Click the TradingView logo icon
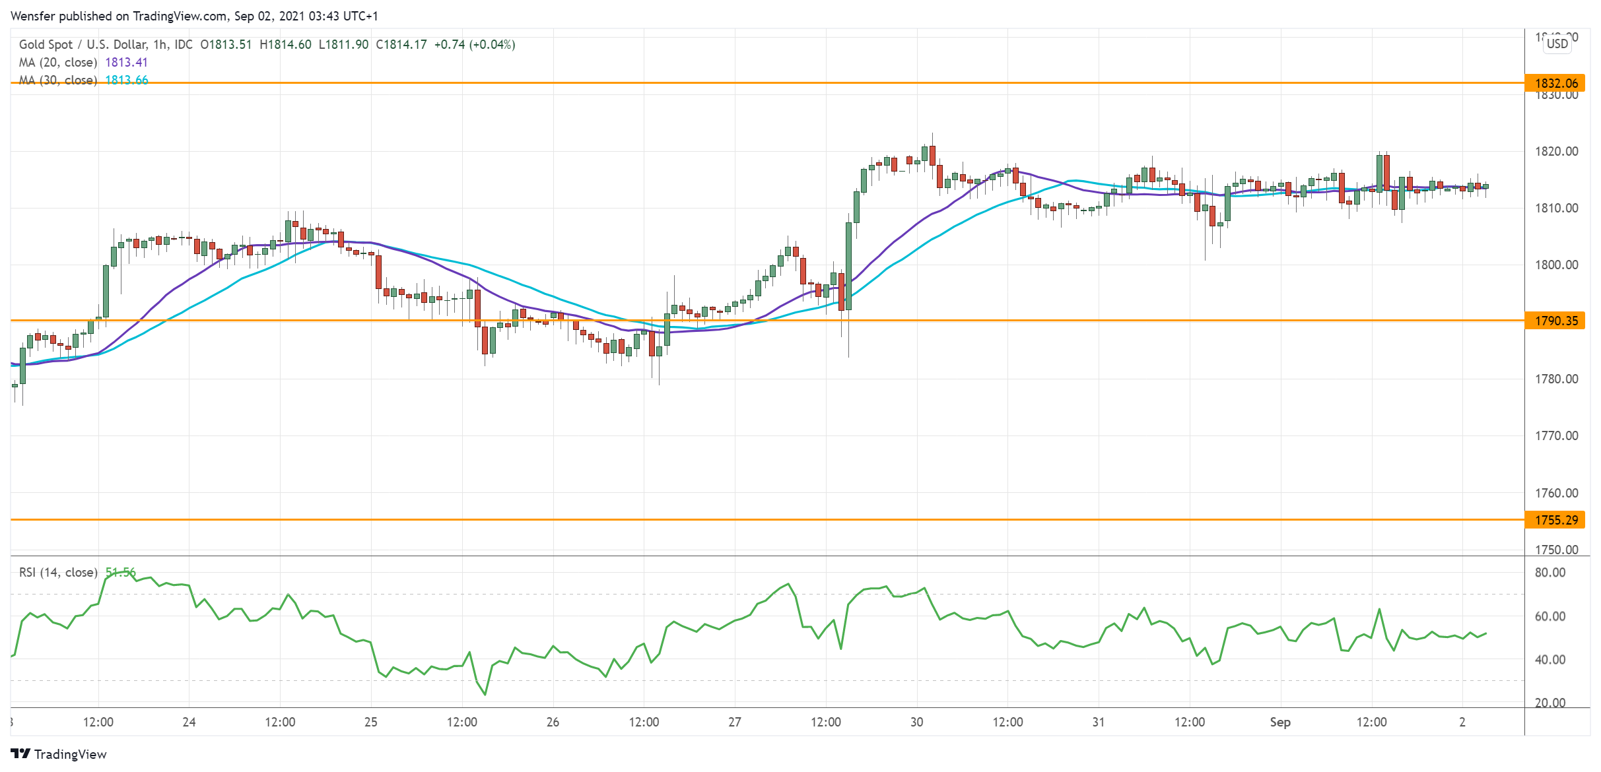 (20, 754)
